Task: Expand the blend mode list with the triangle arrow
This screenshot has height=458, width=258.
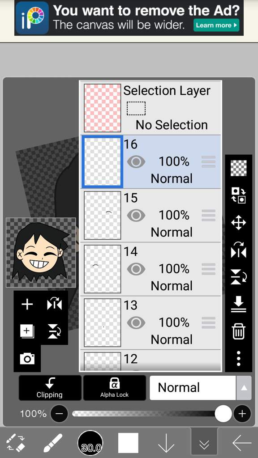Action: tap(244, 388)
